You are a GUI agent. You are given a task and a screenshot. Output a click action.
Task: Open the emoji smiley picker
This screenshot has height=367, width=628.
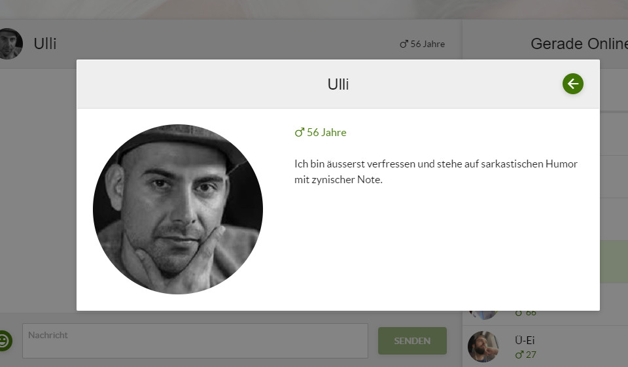[4, 341]
